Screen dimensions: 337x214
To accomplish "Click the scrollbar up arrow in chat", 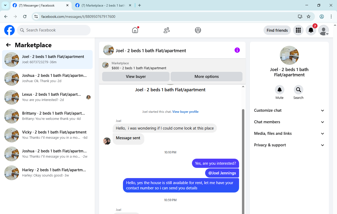I will point(243,87).
